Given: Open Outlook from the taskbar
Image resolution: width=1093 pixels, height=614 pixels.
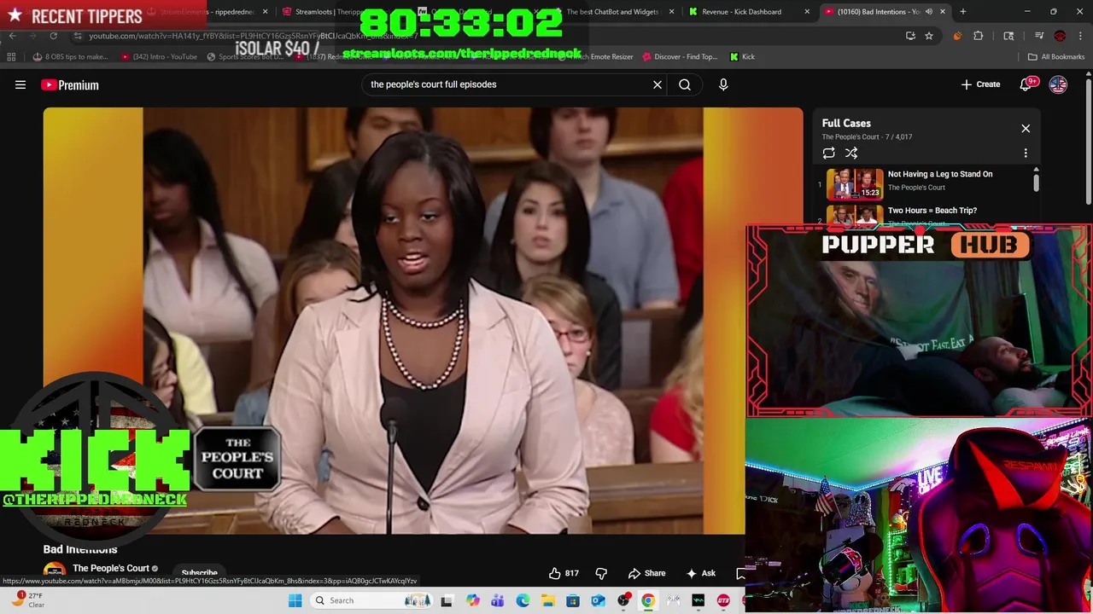Looking at the screenshot, I should [598, 600].
